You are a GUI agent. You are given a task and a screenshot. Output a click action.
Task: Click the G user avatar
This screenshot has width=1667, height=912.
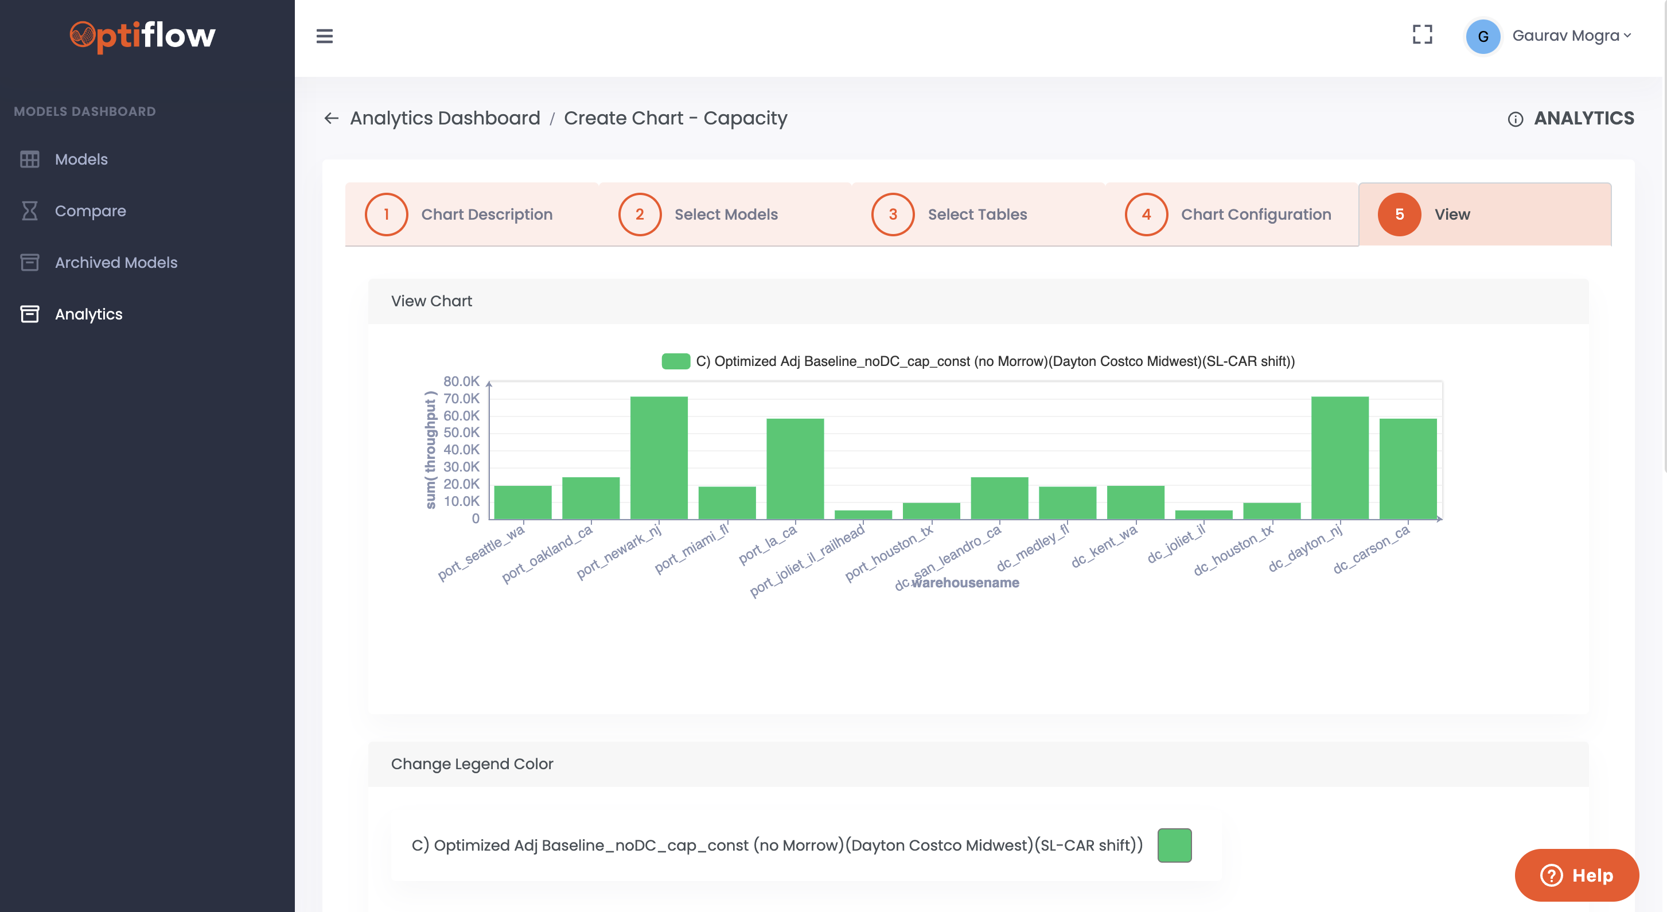[1482, 36]
